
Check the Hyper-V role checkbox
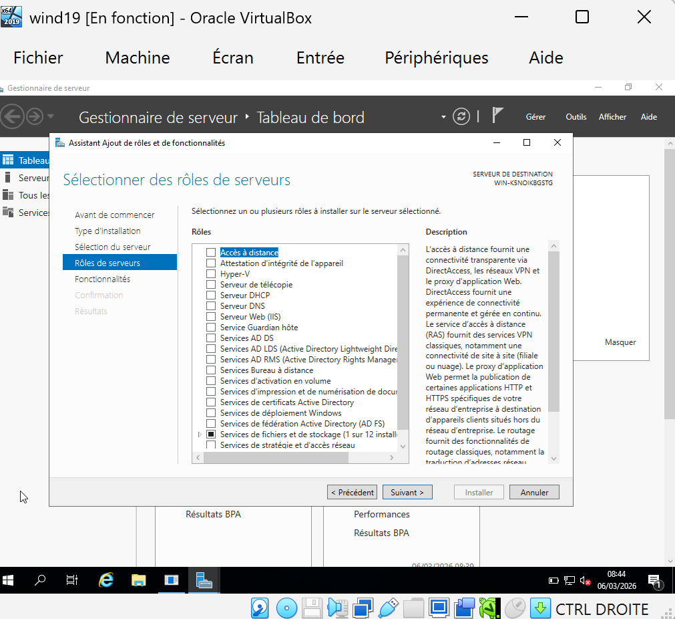click(211, 273)
